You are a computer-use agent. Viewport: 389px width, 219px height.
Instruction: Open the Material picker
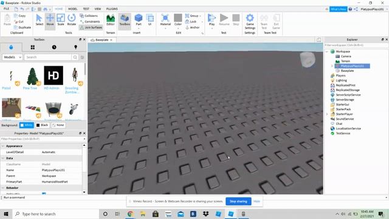165,20
